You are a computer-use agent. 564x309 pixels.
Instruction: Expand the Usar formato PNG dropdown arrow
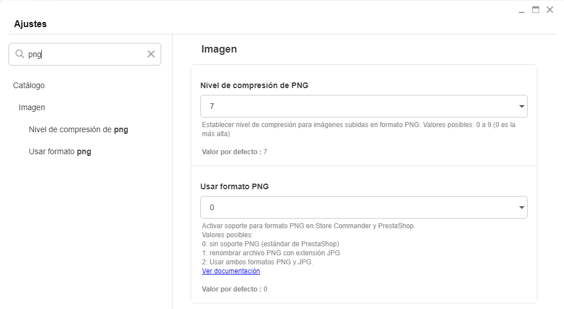pos(521,207)
